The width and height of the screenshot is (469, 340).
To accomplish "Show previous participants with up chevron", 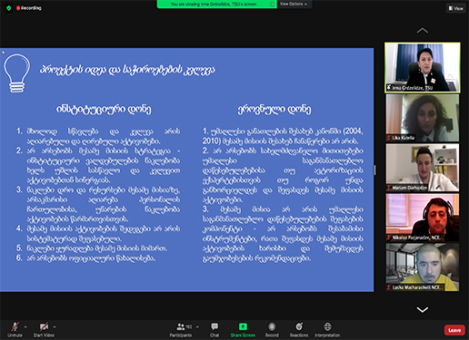I will click(x=423, y=31).
